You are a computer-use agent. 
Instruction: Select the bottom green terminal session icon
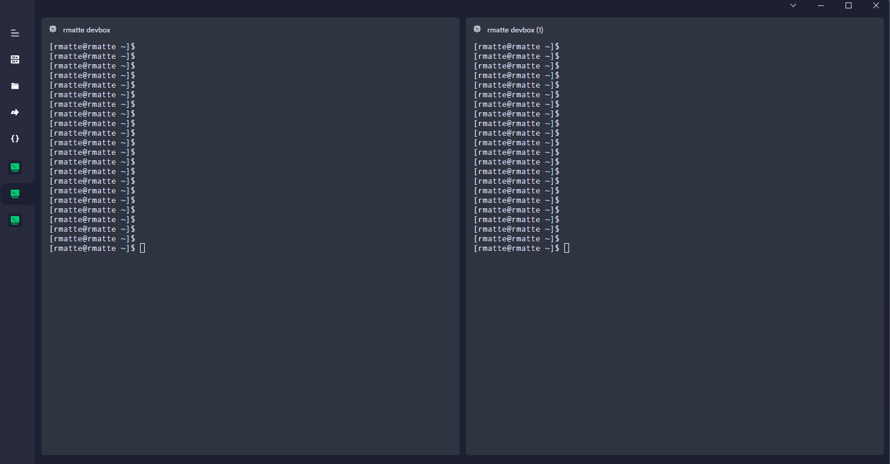coord(14,220)
